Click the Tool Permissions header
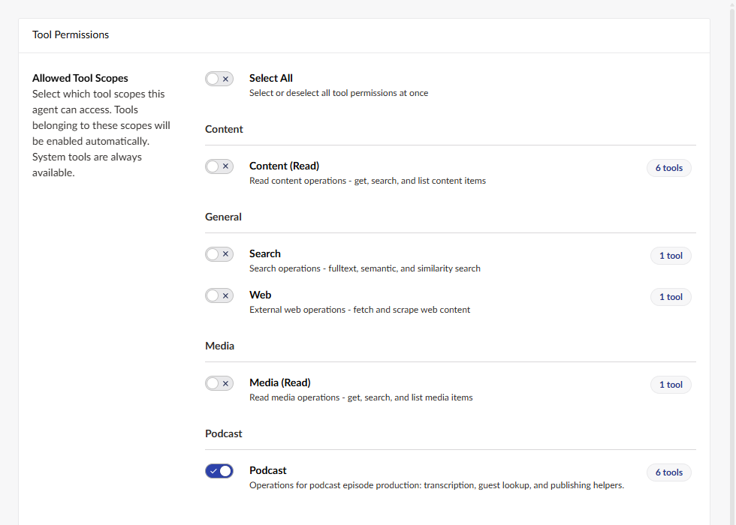This screenshot has width=736, height=525. click(x=71, y=34)
